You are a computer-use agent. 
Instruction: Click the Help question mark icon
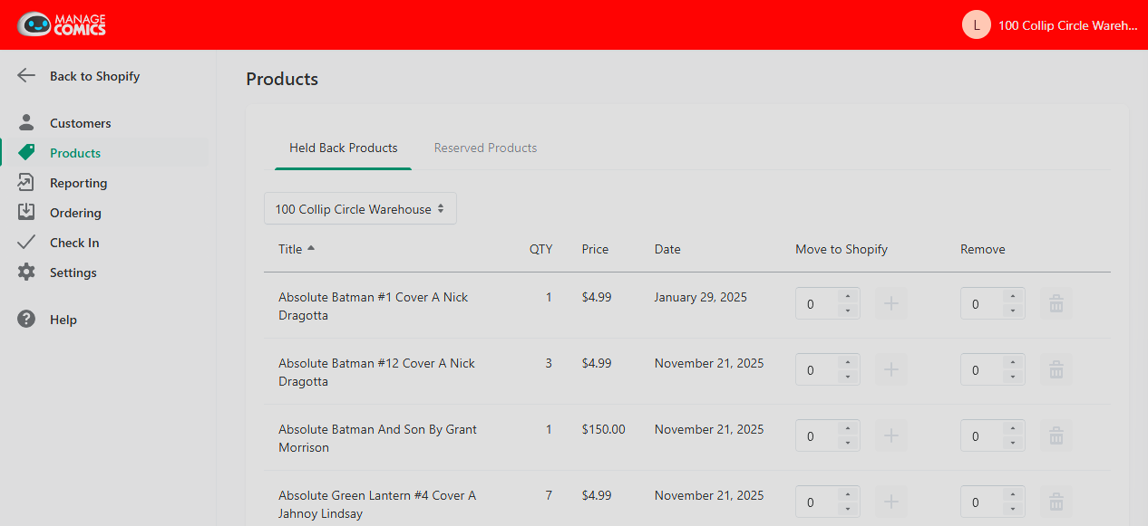(x=26, y=319)
